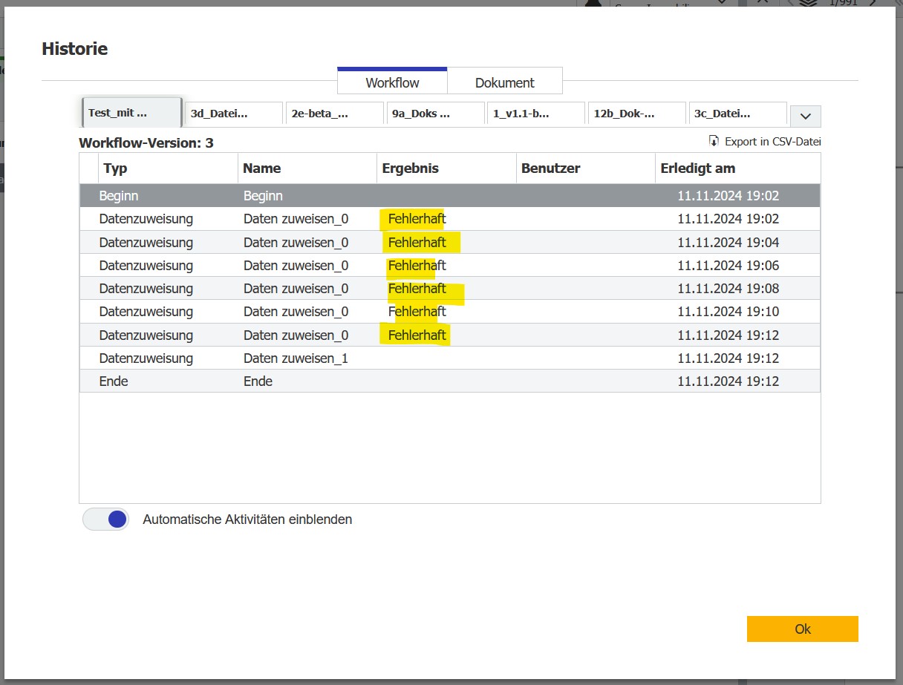Open the 2e-beta workflow tab
This screenshot has width=903, height=685.
(x=334, y=114)
